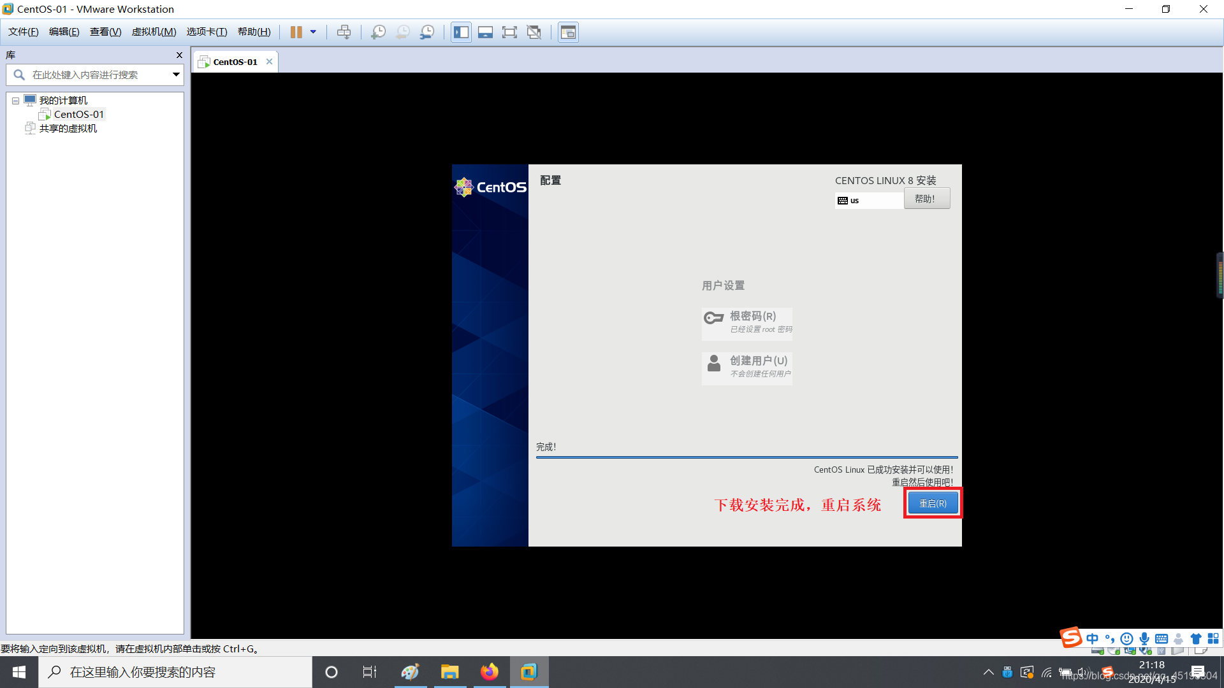Collapse the 我的计算机 tree node
This screenshot has height=688, width=1224.
(x=15, y=101)
